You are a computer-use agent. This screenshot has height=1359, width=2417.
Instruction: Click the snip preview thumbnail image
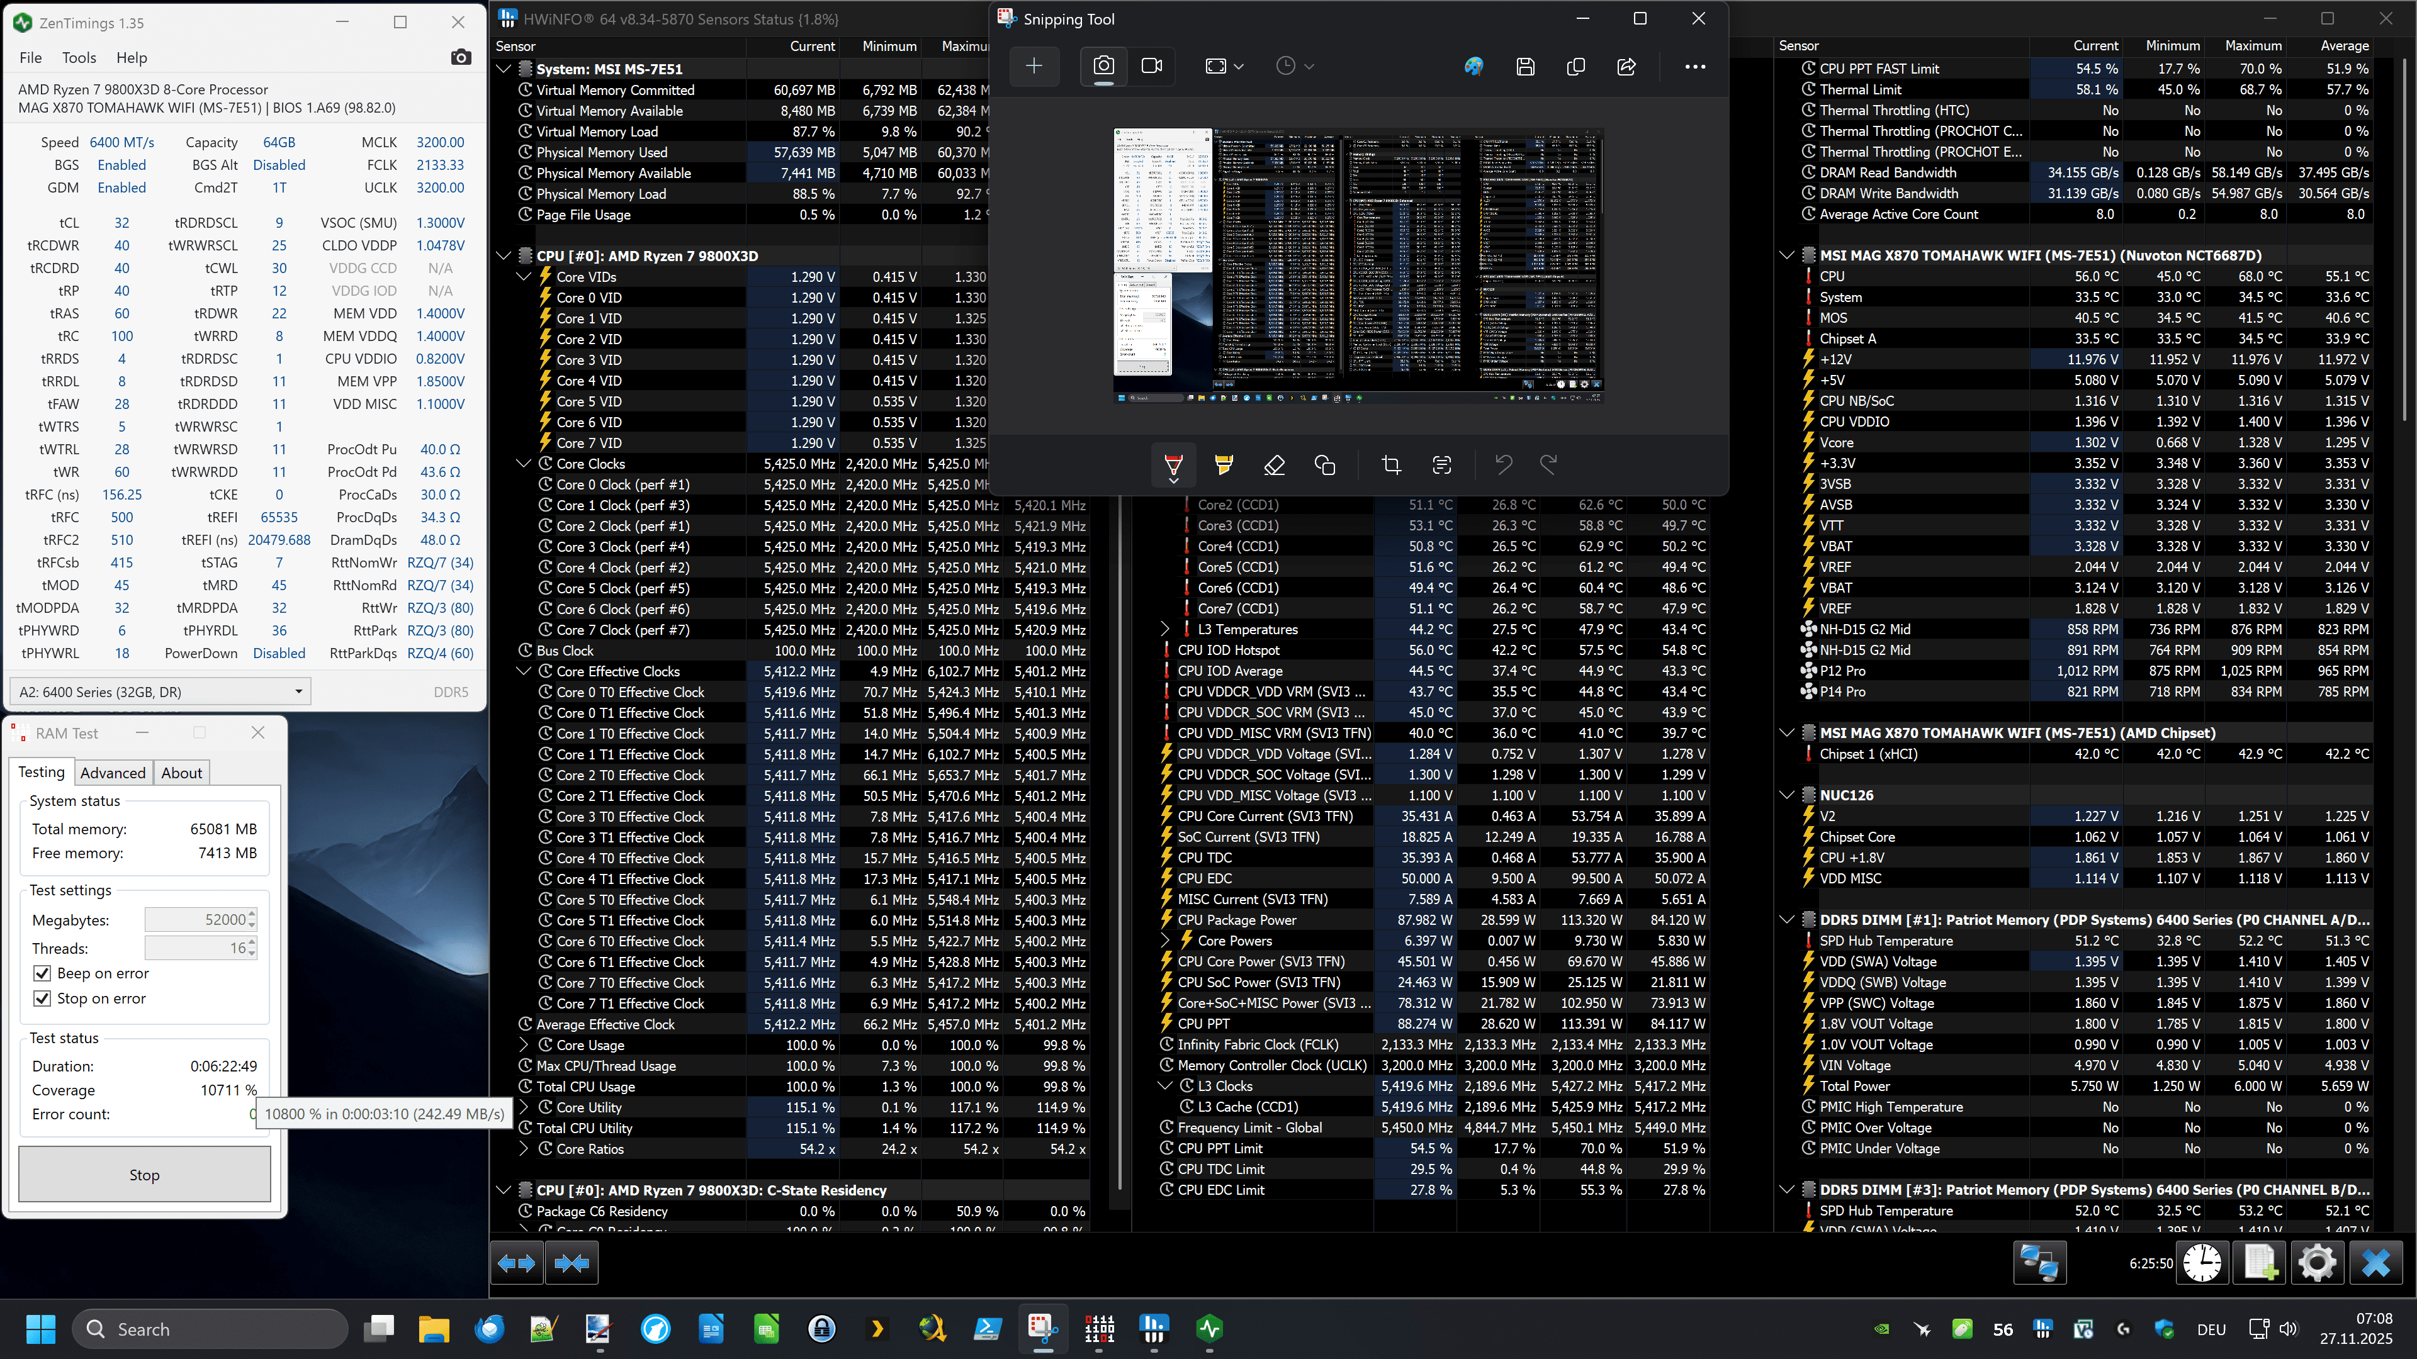pyautogui.click(x=1358, y=266)
